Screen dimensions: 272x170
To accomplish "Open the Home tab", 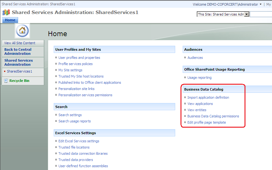I will [x=10, y=20].
